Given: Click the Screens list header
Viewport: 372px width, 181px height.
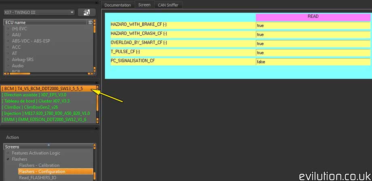Looking at the screenshot, I should pyautogui.click(x=49, y=147).
